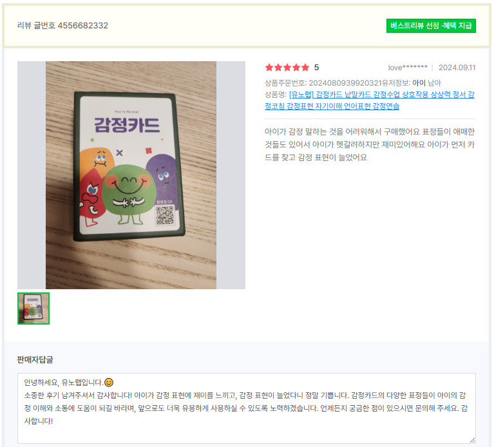Click the green 베스트리뷰 선정 혜택 지급 badge
This screenshot has height=447, width=494.
coord(431,26)
